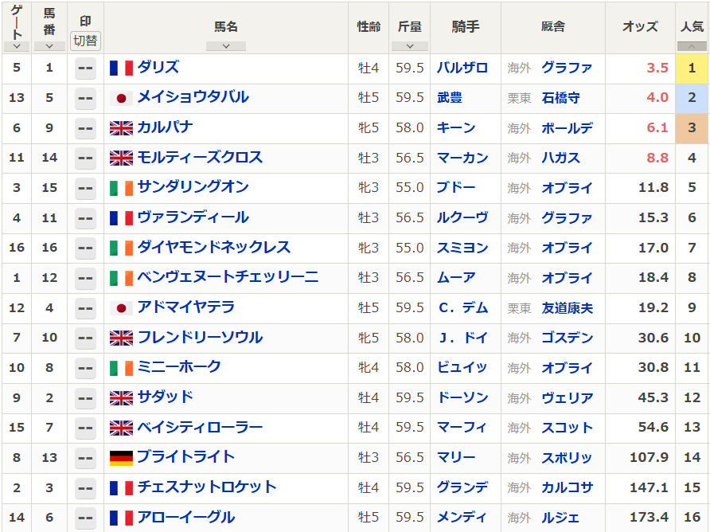
Task: Open jockey page for メンディ
Action: (x=462, y=518)
